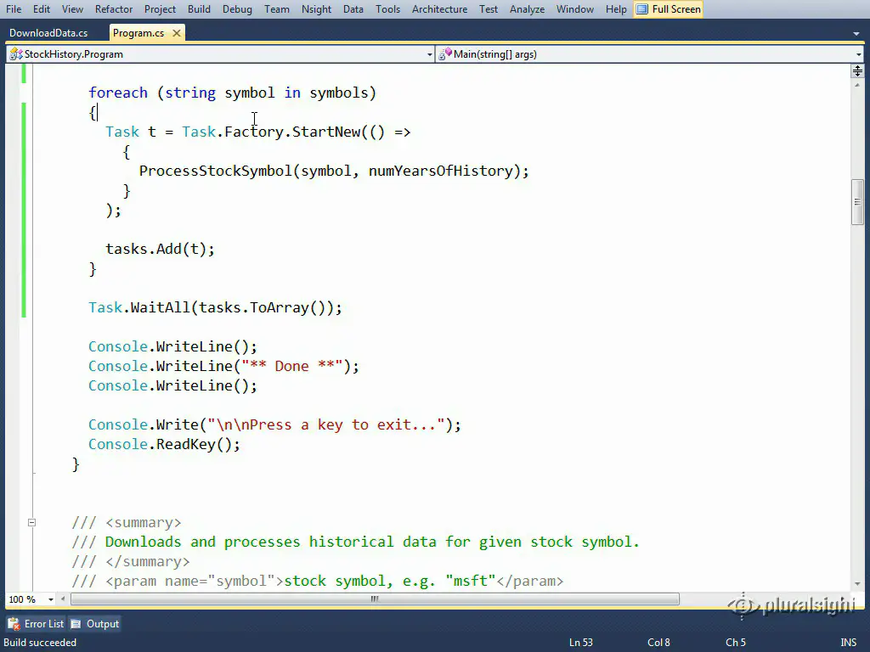
Task: Open the Analyze menu
Action: (x=527, y=9)
